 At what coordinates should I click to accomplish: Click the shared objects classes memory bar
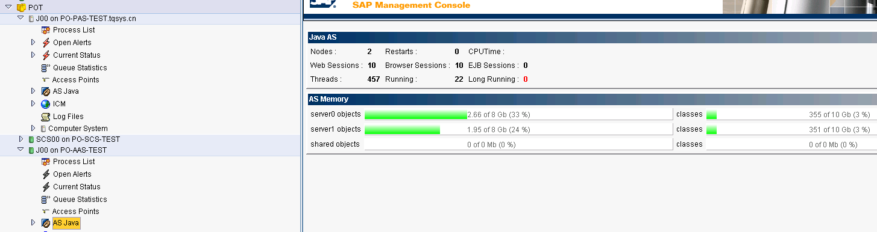point(791,144)
